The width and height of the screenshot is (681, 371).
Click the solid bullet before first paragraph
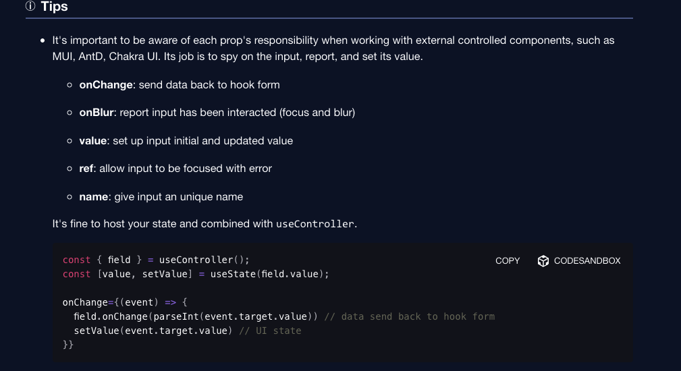(43, 40)
